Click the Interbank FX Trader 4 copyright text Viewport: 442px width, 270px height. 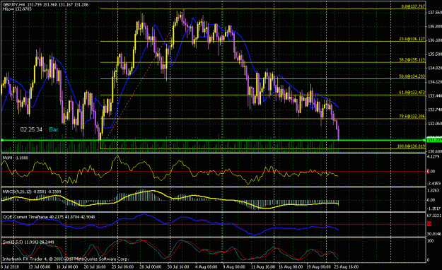coord(65,259)
